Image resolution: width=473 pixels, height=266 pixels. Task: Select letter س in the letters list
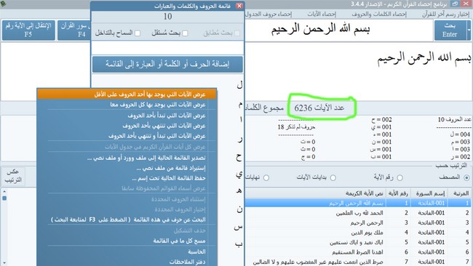[x=238, y=227]
